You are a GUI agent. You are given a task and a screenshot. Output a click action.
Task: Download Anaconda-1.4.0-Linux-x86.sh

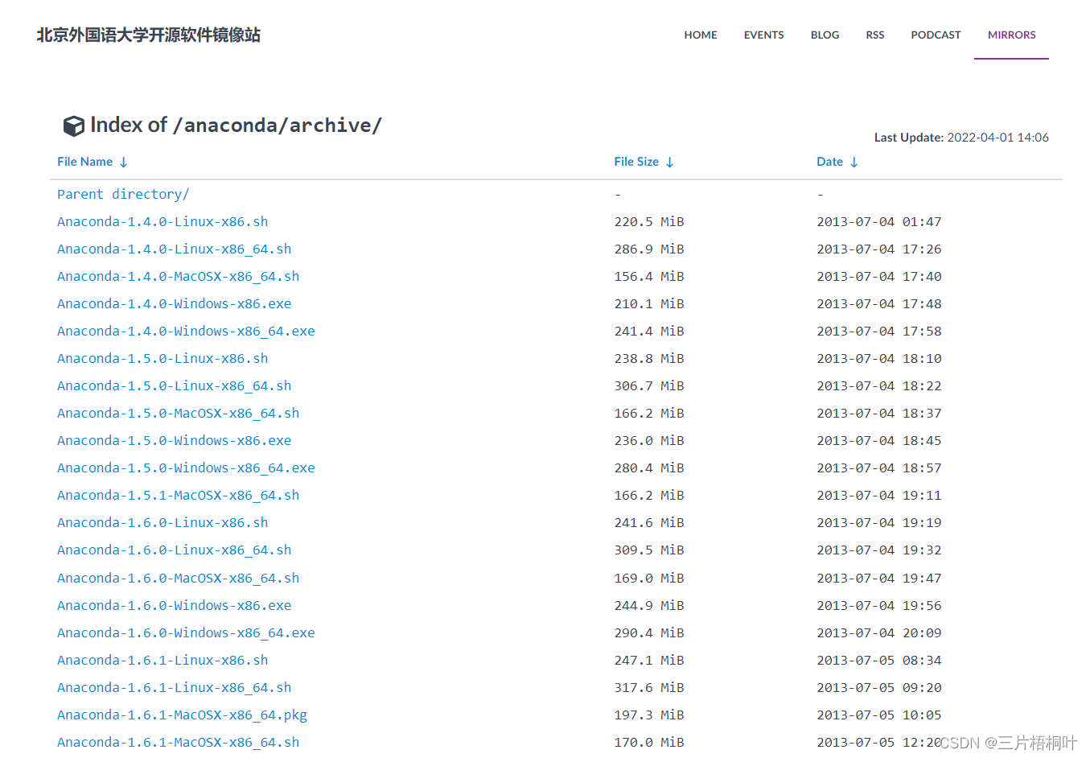point(162,221)
